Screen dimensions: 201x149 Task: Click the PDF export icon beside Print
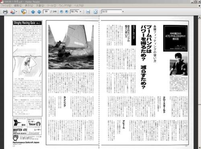[12, 12]
